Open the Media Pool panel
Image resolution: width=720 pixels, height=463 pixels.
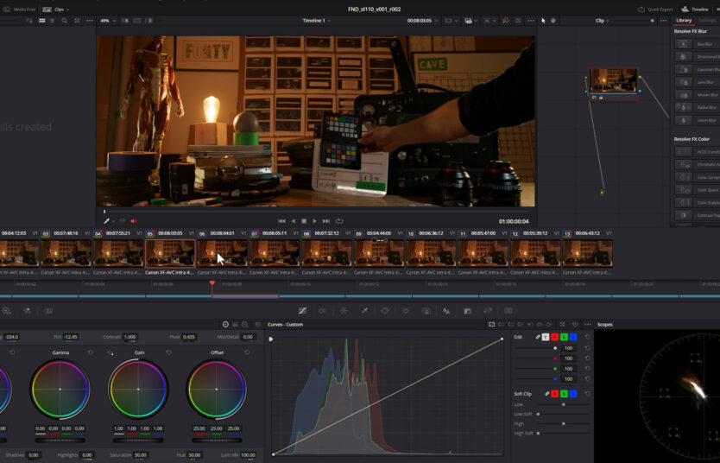click(x=19, y=9)
